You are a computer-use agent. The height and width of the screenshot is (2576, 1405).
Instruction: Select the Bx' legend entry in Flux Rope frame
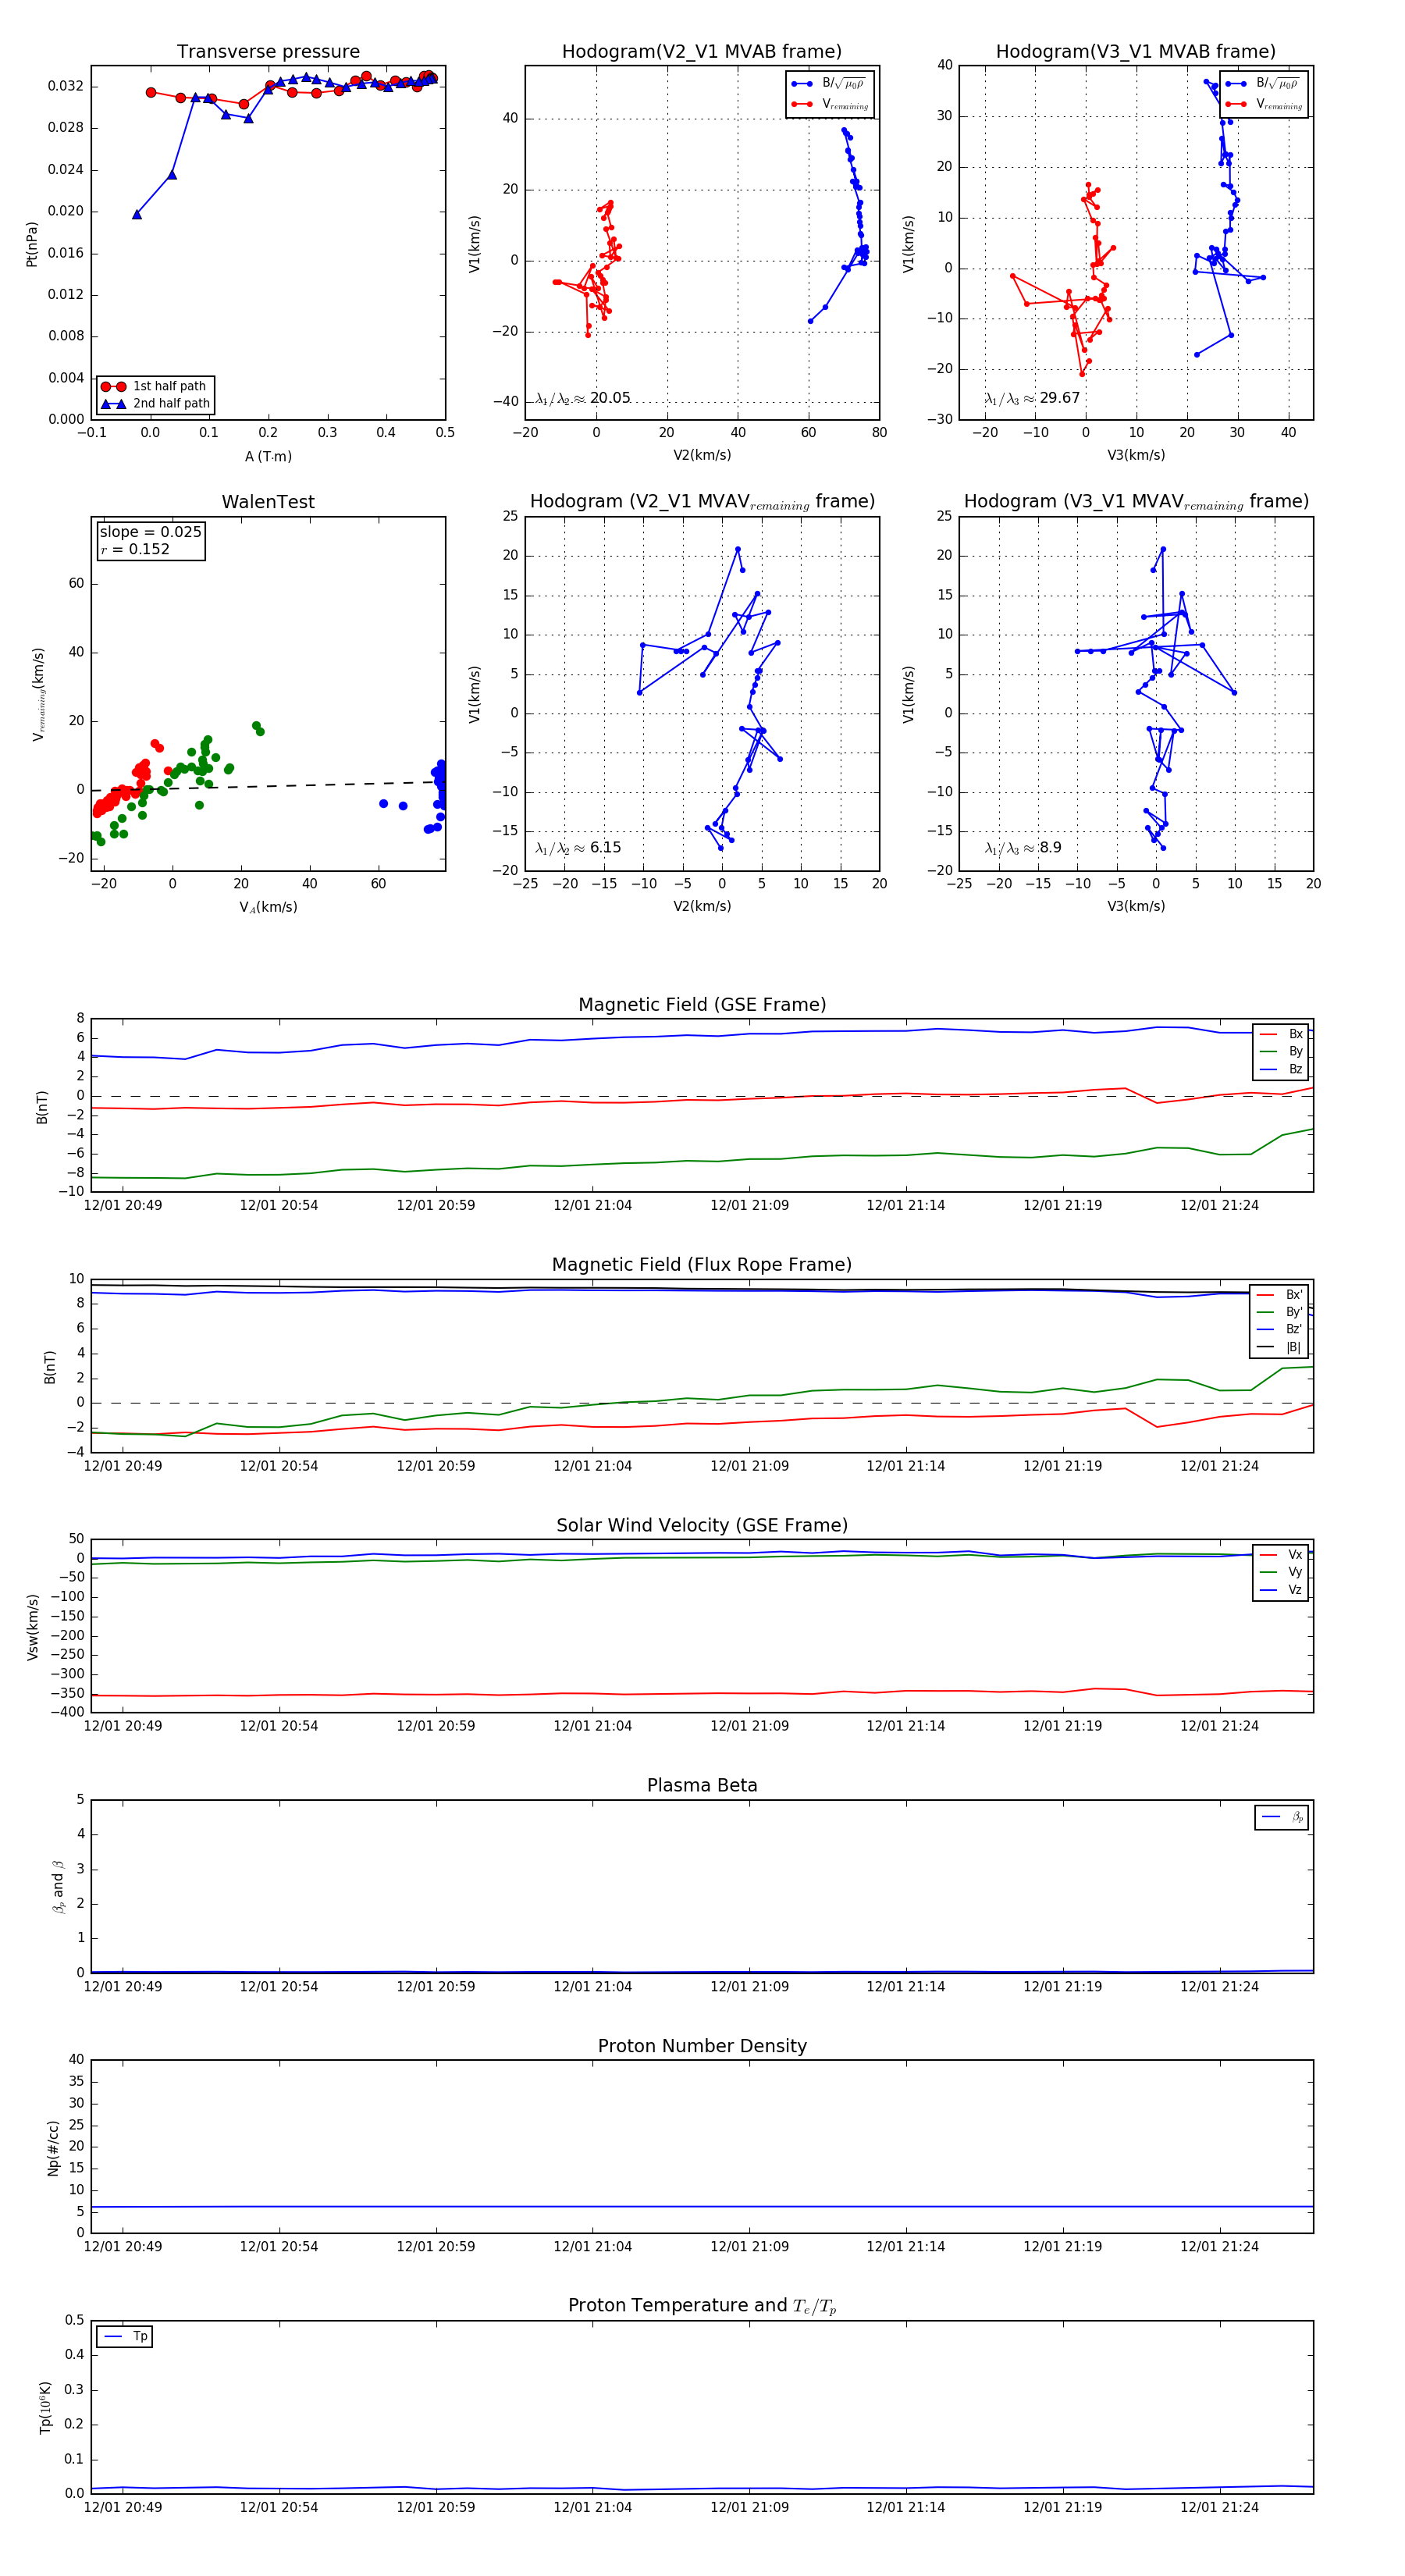pos(1279,1294)
